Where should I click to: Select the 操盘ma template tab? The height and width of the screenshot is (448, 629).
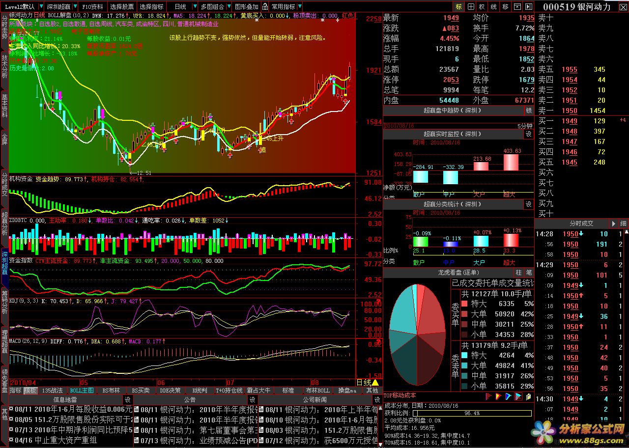347,391
